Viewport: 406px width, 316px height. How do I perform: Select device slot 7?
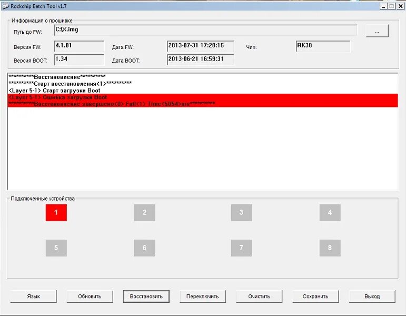241,248
